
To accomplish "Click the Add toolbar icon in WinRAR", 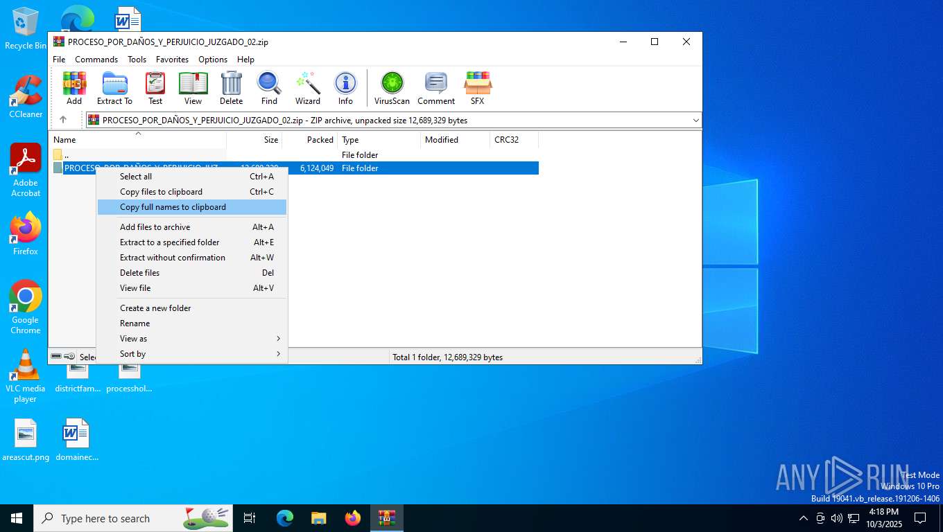I will 74,88.
